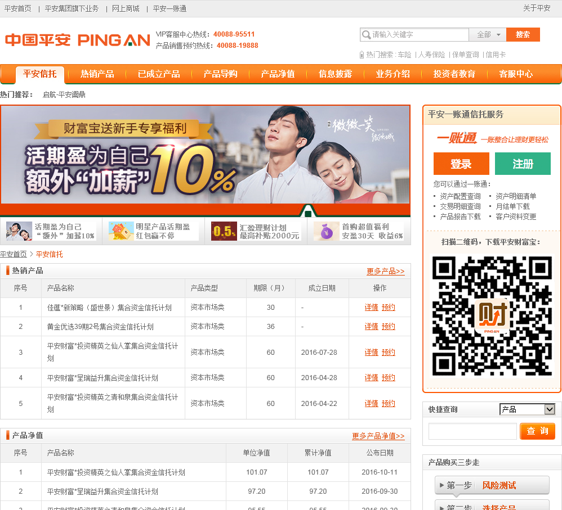Click 平安首页 in breadcrumb
The height and width of the screenshot is (510, 562).
(x=14, y=254)
